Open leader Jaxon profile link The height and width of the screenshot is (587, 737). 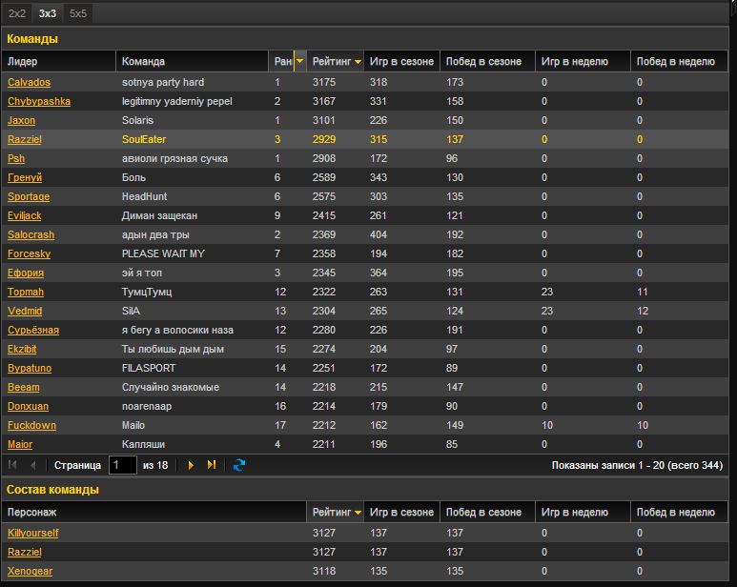21,120
